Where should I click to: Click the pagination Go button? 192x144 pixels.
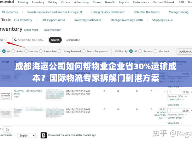(x=7, y=130)
